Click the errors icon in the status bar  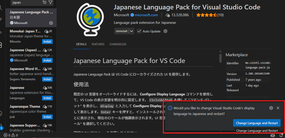(x=5, y=135)
